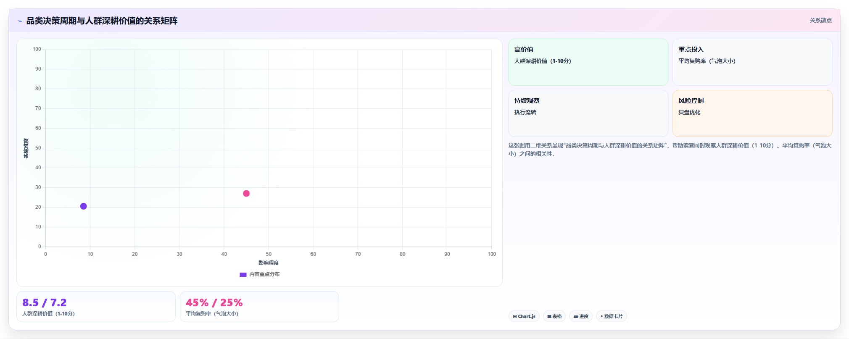Click the y-axis tick label 100
Screen dimensions: 849x339
coord(37,49)
